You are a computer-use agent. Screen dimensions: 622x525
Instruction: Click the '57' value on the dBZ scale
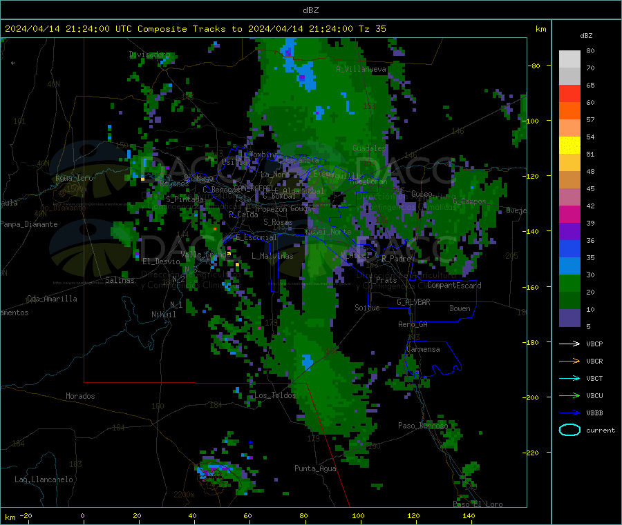pyautogui.click(x=590, y=119)
